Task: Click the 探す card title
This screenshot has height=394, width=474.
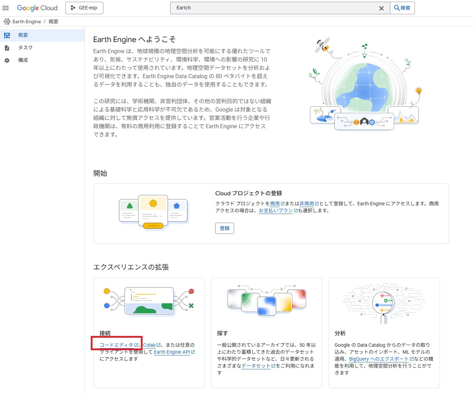Action: [x=223, y=333]
